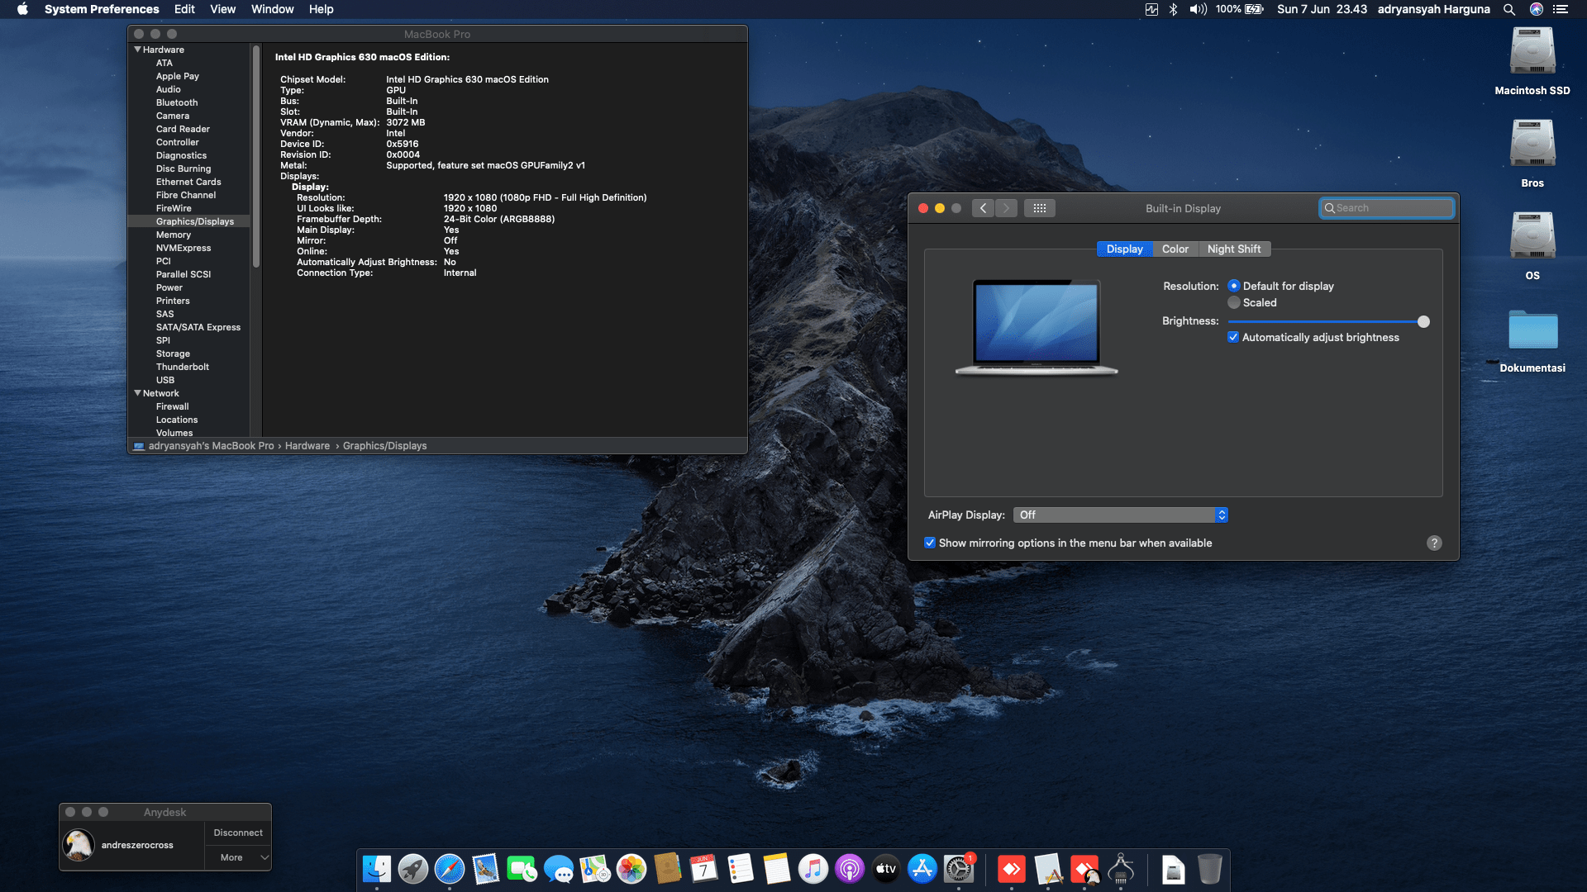Open the Window menu in menu bar

(272, 9)
